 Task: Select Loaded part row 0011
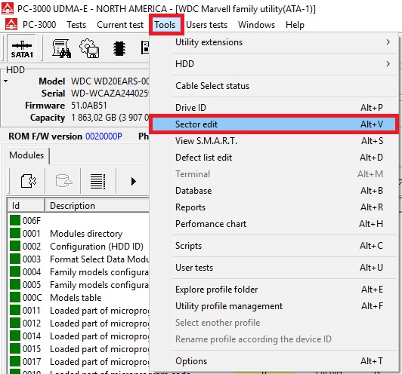click(79, 310)
